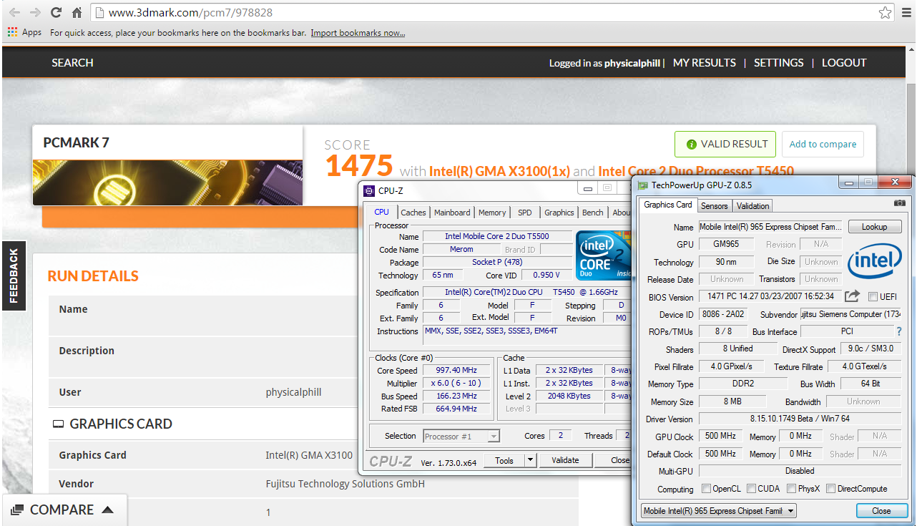
Task: Check the CUDA checkbox
Action: (751, 489)
